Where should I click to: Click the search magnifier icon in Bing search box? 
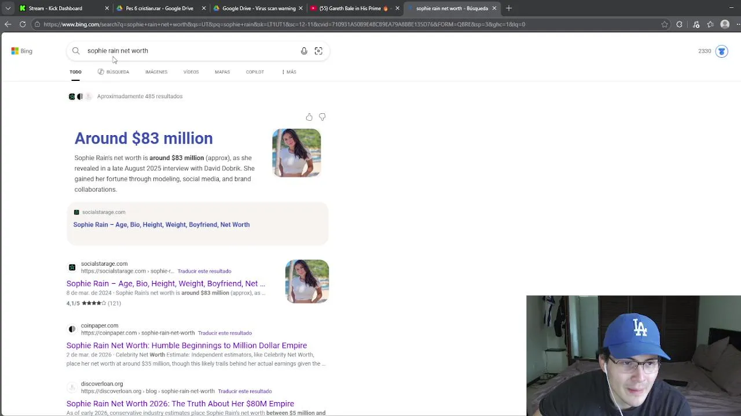pos(76,51)
